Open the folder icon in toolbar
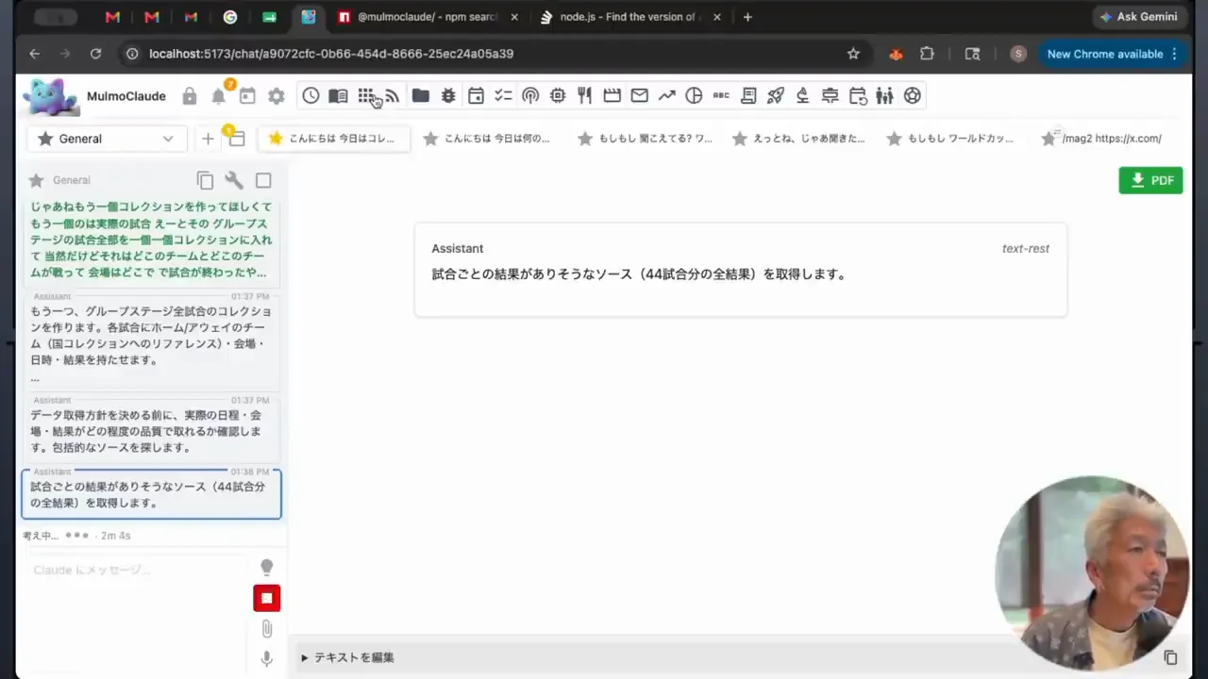 coord(421,95)
